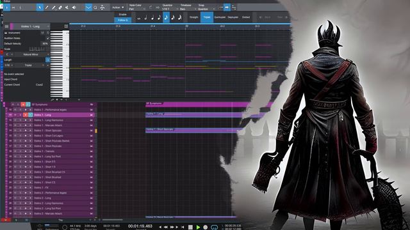
Task: Click the piano roll view icon
Action: (x=66, y=26)
